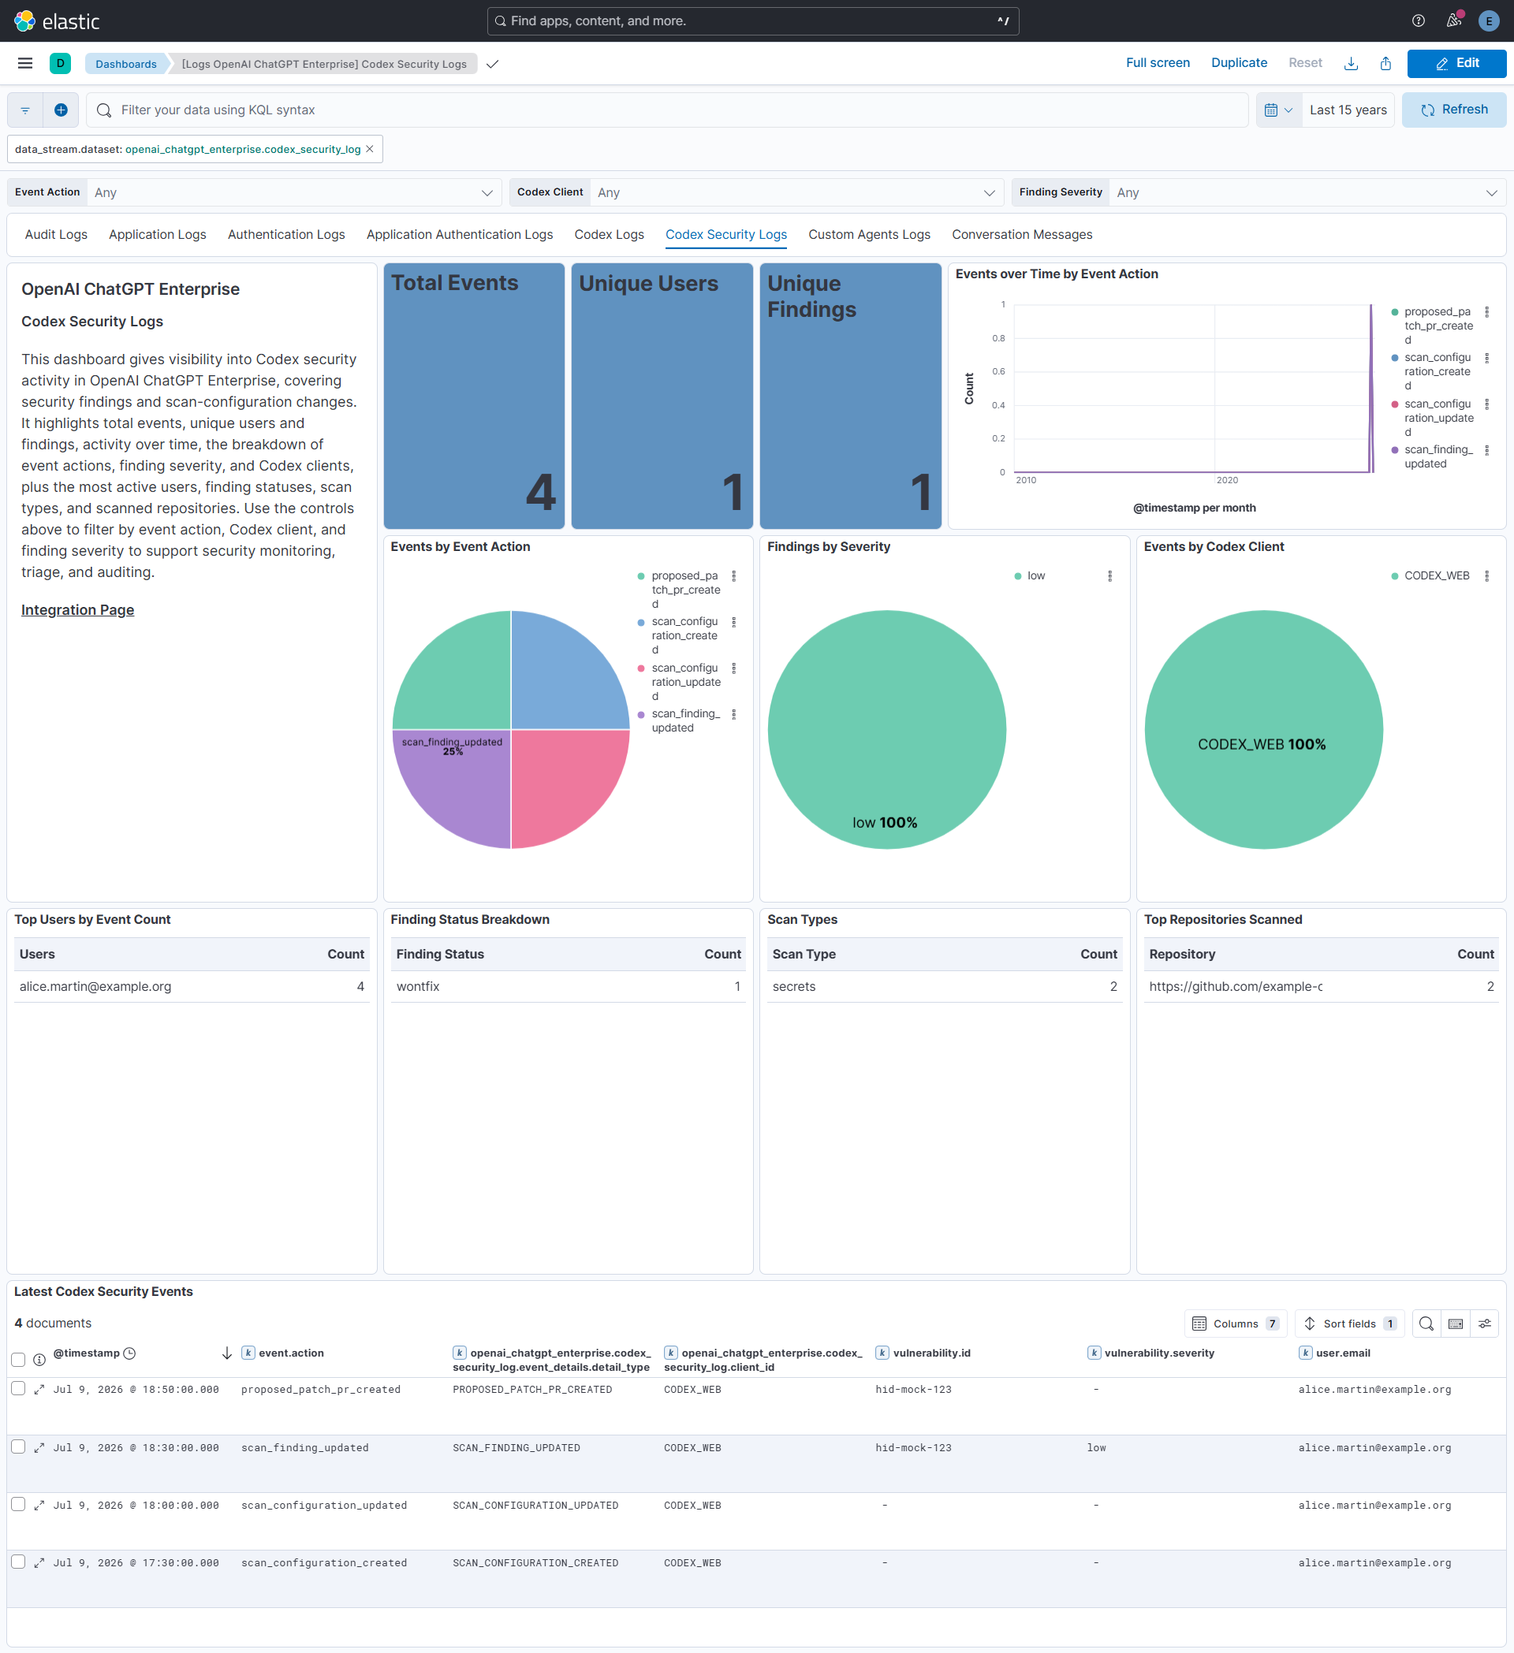Click the info icon in table header

click(x=39, y=1360)
